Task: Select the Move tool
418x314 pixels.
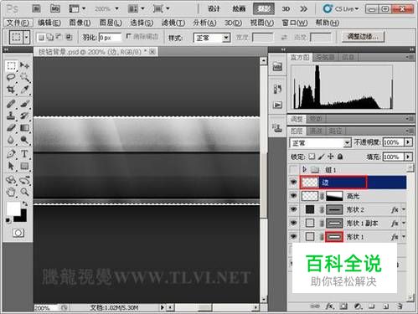Action: (x=24, y=66)
